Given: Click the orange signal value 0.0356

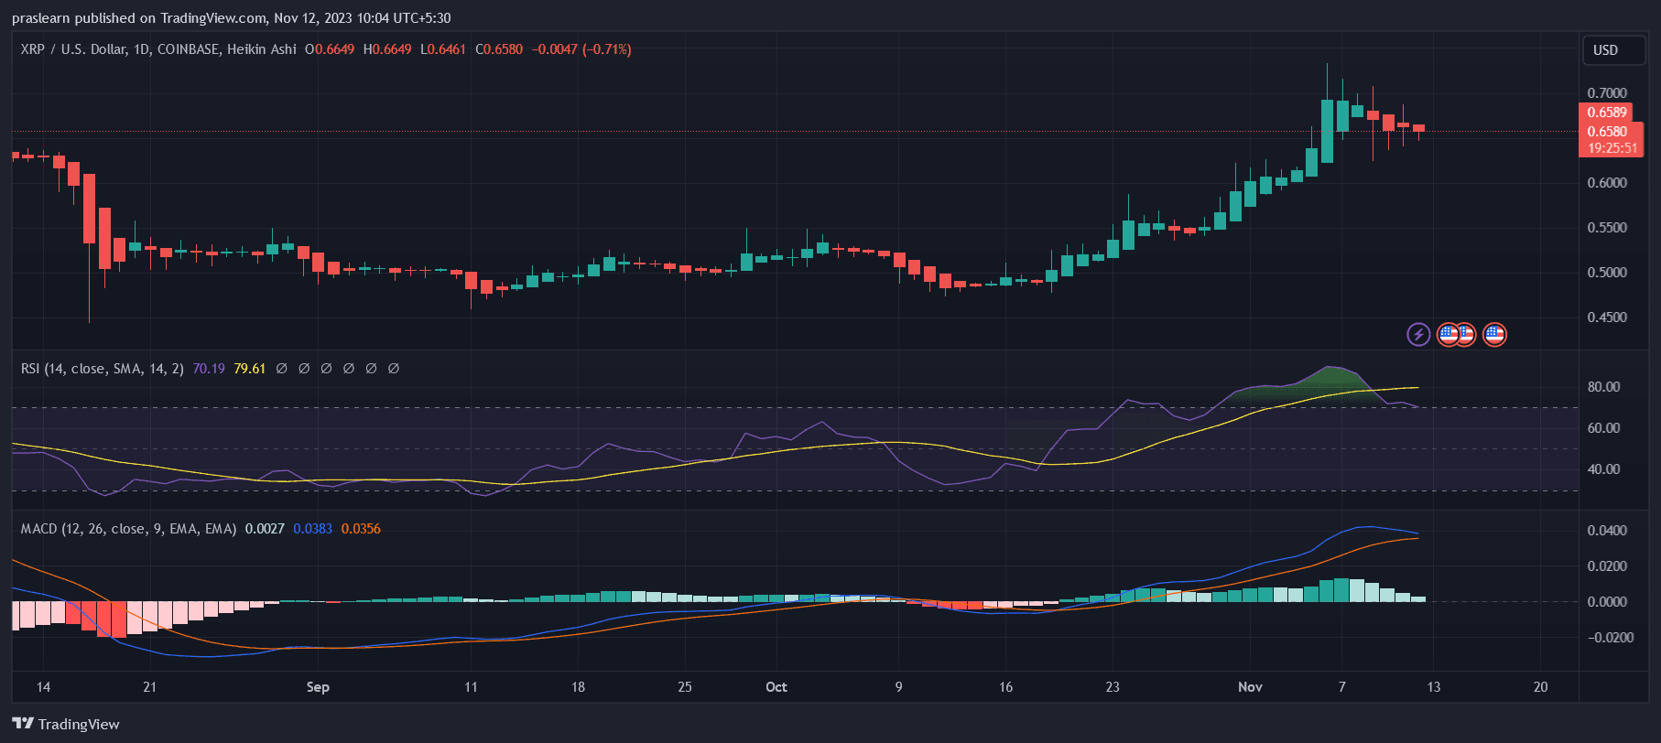Looking at the screenshot, I should click(x=361, y=529).
